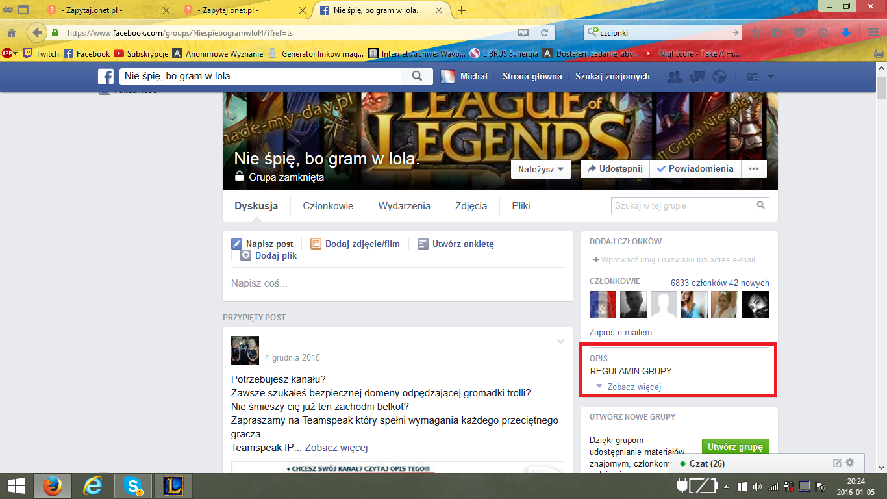This screenshot has width=887, height=499.
Task: Open League of Legends taskbar icon
Action: tap(173, 485)
